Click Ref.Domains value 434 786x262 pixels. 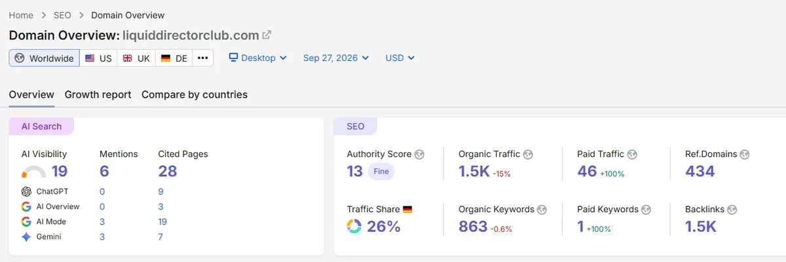[x=700, y=172]
